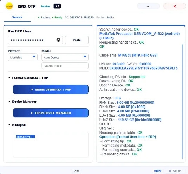
Task: Collapse the Notepad section
Action: point(9,125)
